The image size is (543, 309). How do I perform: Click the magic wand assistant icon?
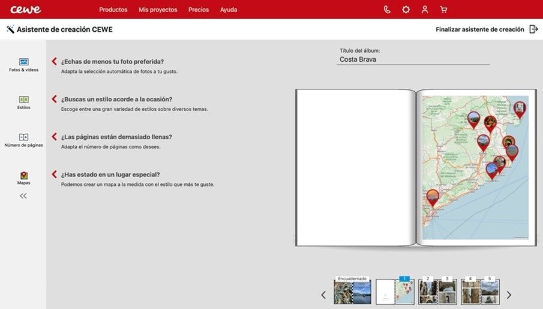pos(10,29)
